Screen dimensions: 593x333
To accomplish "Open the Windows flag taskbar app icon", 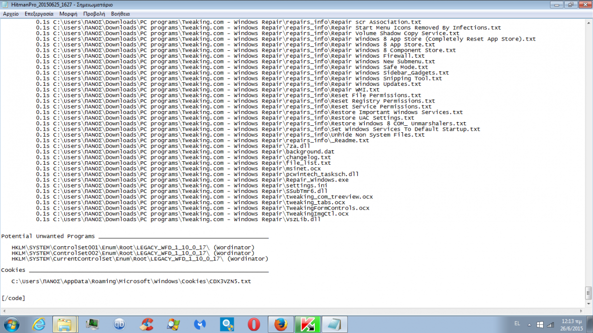I will (x=173, y=324).
